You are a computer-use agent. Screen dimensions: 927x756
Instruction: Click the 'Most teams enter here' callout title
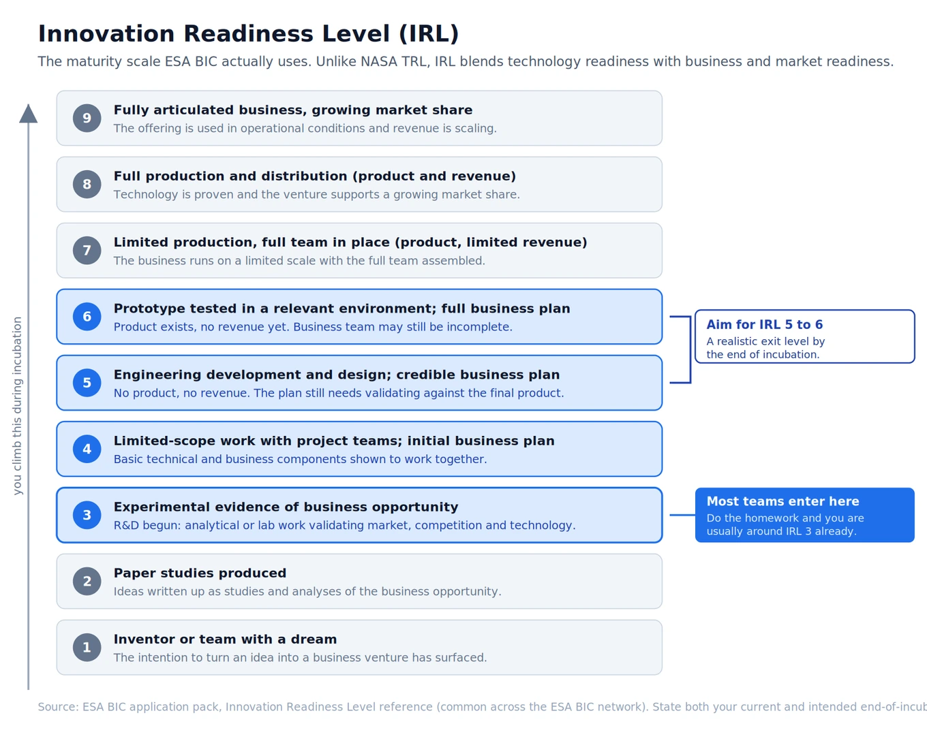782,501
